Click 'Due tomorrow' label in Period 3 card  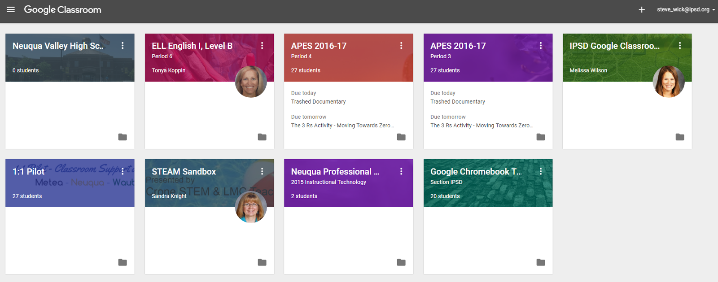pyautogui.click(x=448, y=117)
